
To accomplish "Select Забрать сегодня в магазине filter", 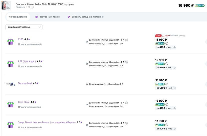I will coord(85,17).
